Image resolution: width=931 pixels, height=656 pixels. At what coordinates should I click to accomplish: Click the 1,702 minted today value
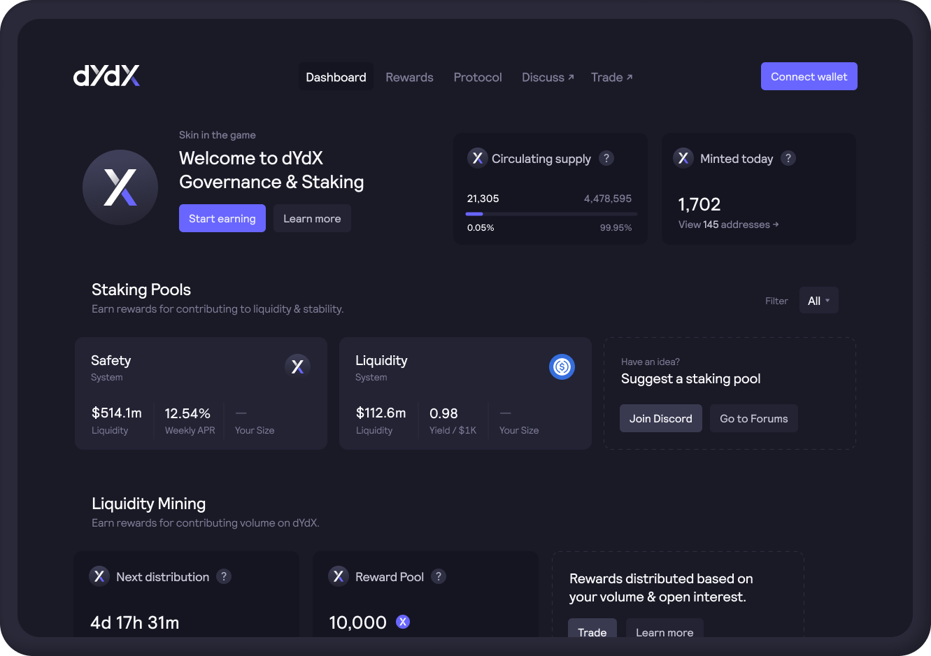699,204
